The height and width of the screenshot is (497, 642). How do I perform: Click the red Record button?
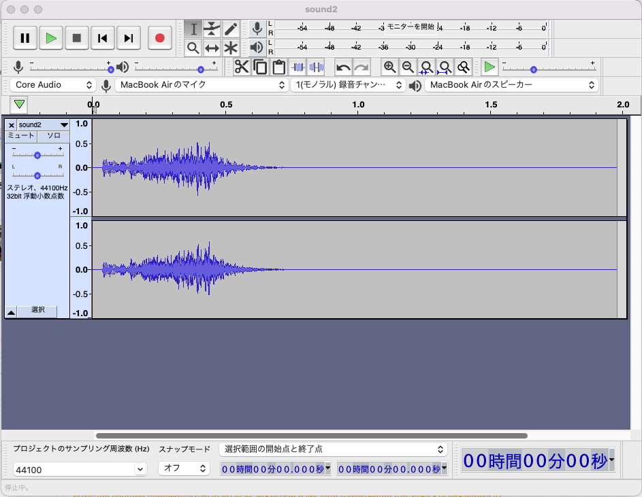tap(160, 38)
